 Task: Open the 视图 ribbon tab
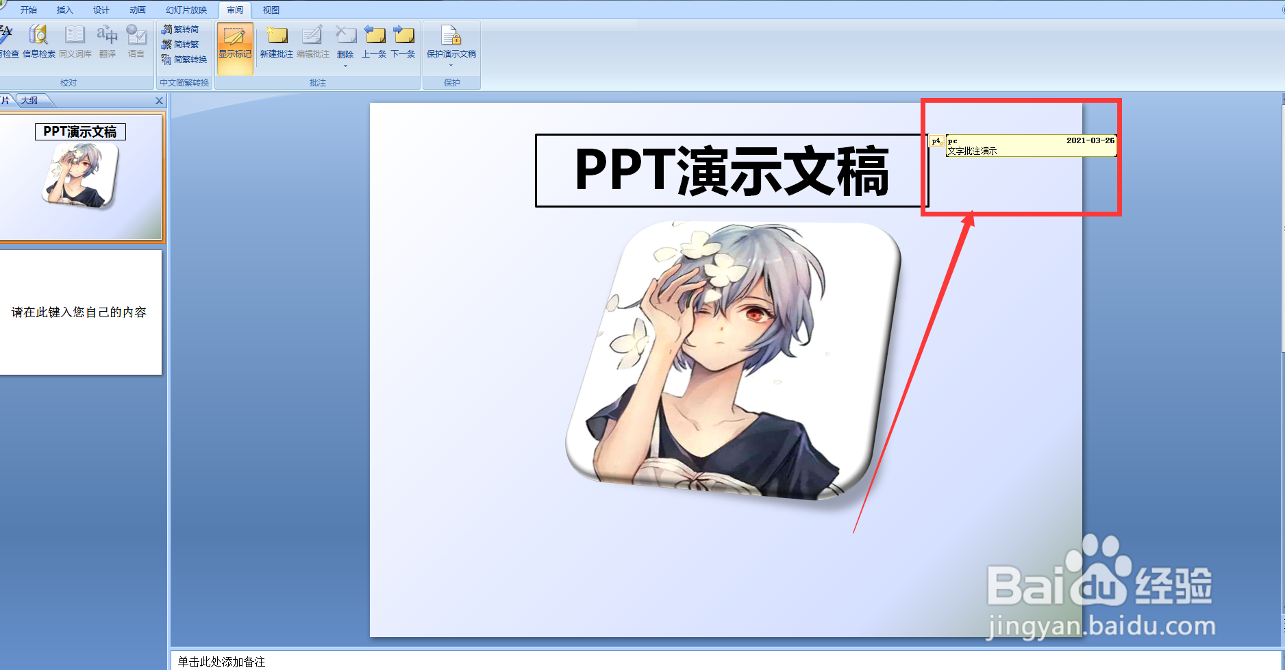click(x=271, y=10)
